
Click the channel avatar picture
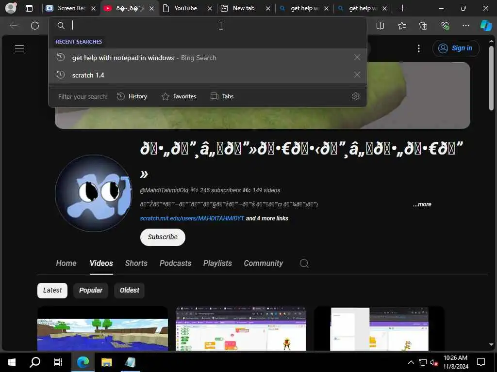(x=93, y=193)
